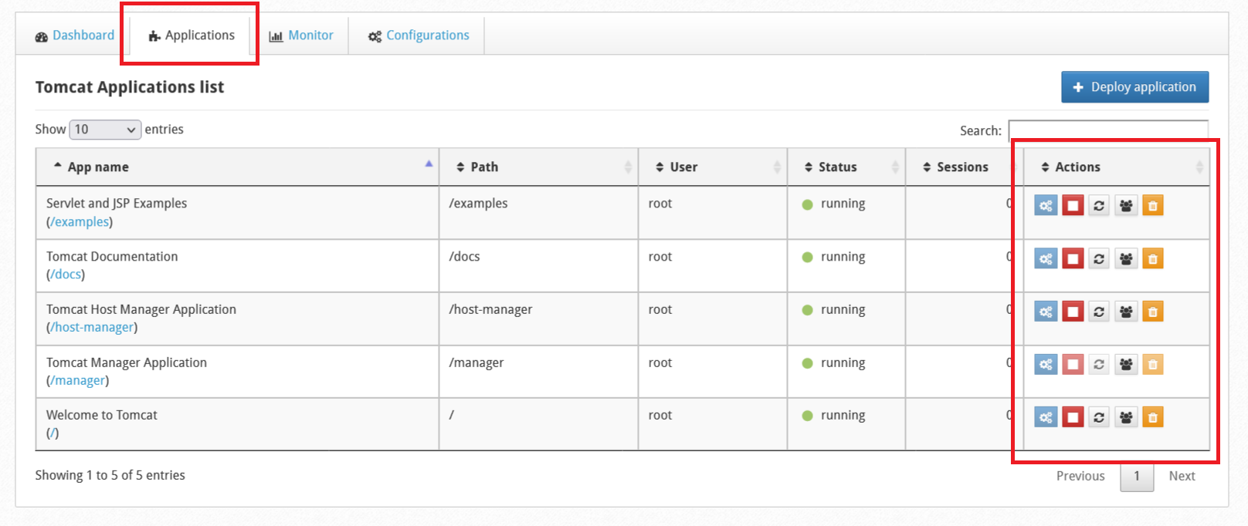The image size is (1248, 526).
Task: Click the dimmed stop icon in /manager row
Action: click(1073, 365)
